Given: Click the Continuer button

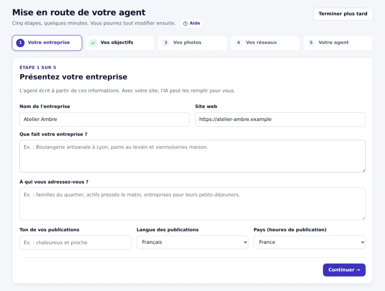Looking at the screenshot, I should click(344, 270).
